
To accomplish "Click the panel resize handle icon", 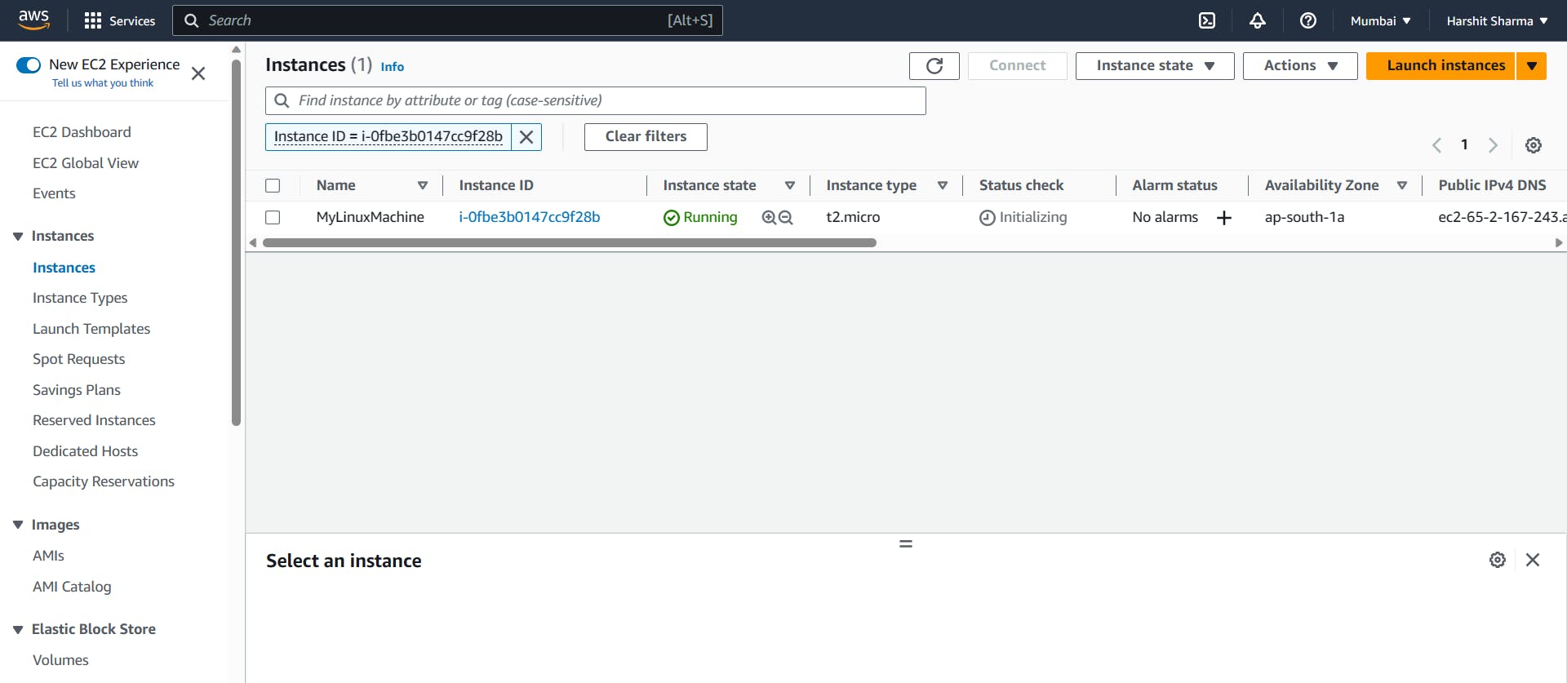I will (906, 543).
